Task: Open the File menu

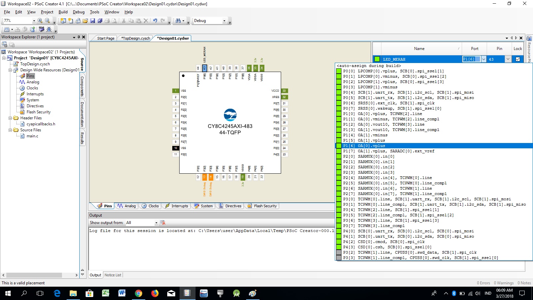Action: (x=7, y=12)
